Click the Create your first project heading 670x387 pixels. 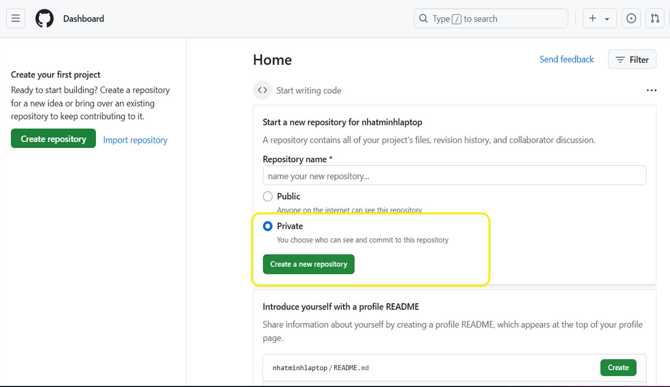[x=56, y=74]
